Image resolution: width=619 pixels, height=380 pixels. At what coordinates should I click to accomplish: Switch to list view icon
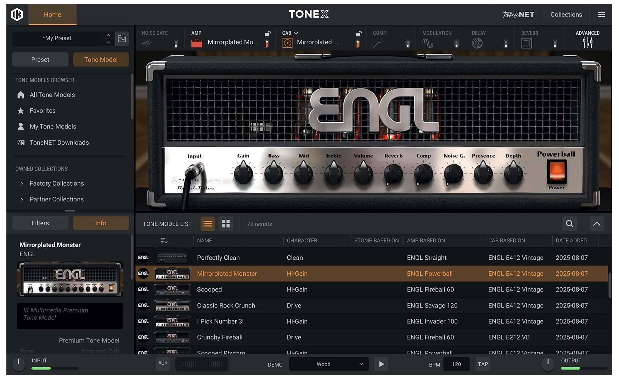[208, 224]
